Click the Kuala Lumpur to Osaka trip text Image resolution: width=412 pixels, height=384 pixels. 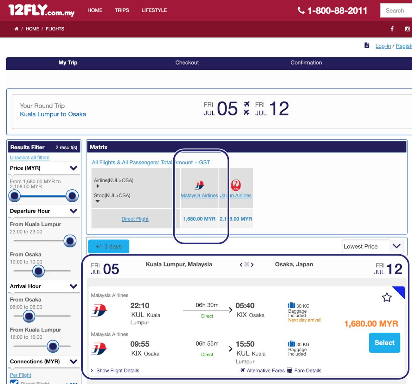click(x=53, y=114)
